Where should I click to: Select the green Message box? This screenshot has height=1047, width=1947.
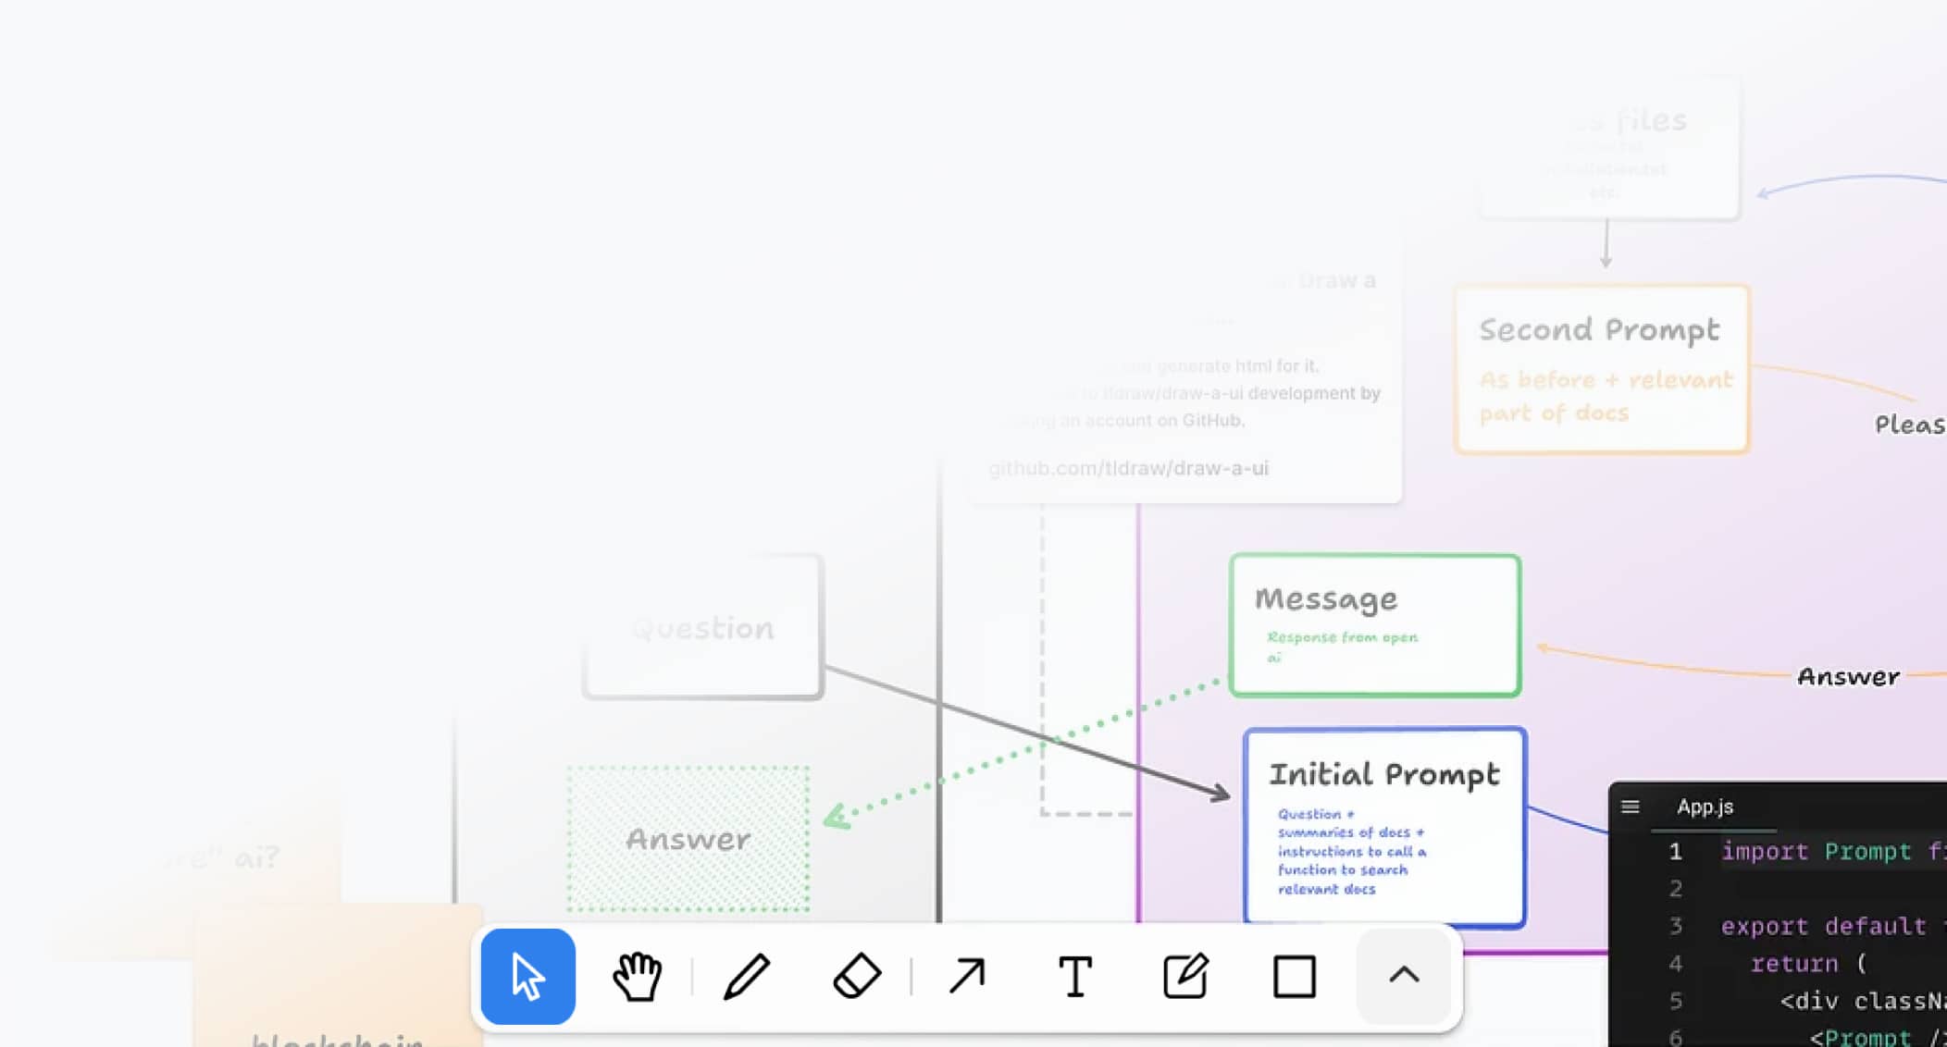[x=1375, y=625]
